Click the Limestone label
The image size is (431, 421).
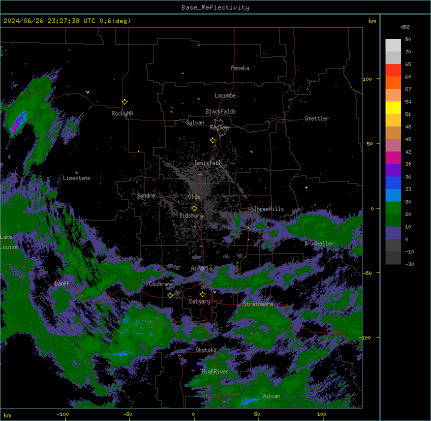pyautogui.click(x=76, y=178)
